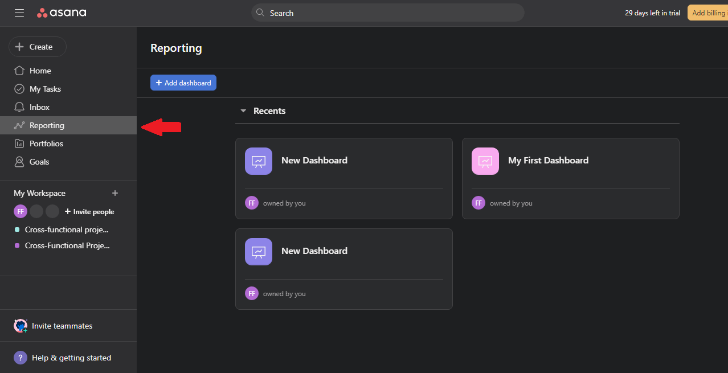The height and width of the screenshot is (373, 728).
Task: Select the Home icon in sidebar
Action: (x=19, y=70)
